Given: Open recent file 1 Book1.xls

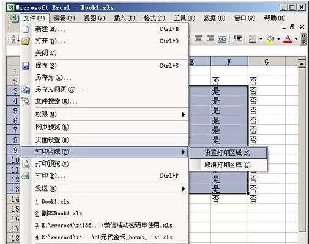Looking at the screenshot, I should (105, 201).
